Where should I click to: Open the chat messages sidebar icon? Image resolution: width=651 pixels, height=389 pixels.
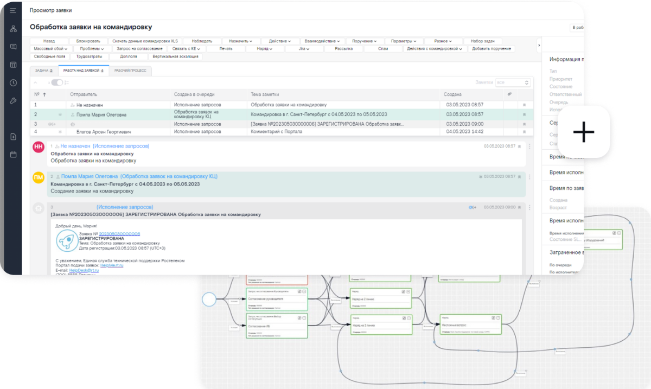point(13,47)
